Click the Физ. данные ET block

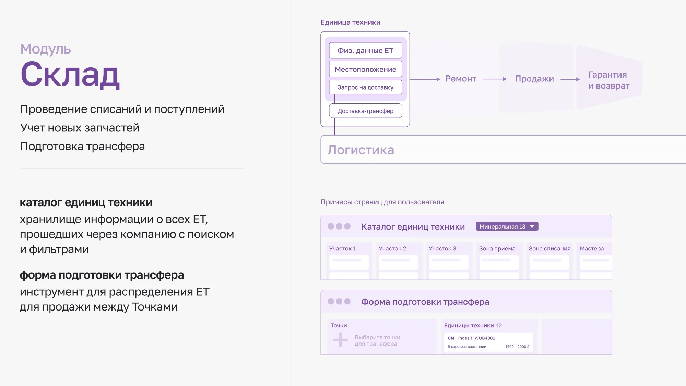(365, 50)
